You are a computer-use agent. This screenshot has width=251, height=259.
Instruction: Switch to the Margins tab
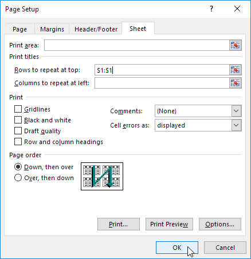pyautogui.click(x=52, y=29)
